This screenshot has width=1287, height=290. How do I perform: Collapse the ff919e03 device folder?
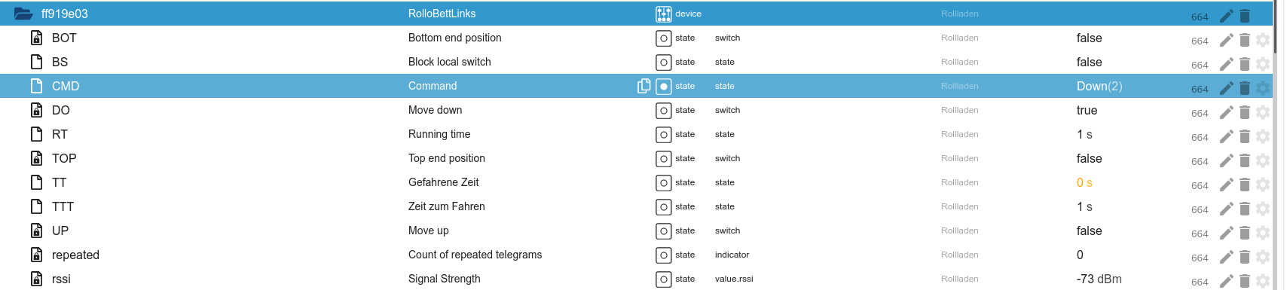pyautogui.click(x=23, y=14)
